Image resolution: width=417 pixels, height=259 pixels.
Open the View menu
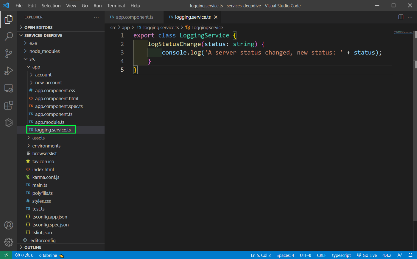71,5
